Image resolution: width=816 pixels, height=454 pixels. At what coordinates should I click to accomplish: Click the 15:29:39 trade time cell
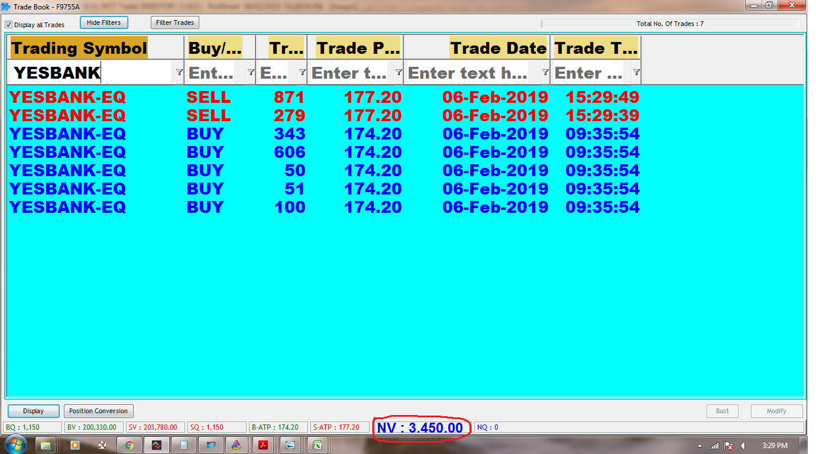603,115
